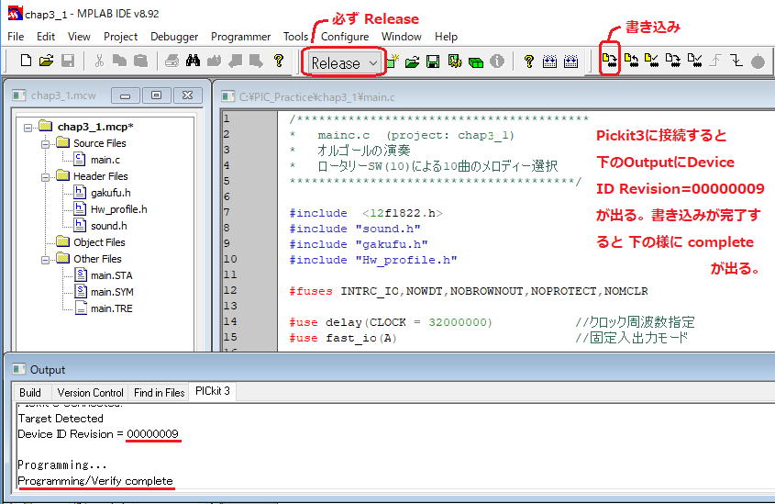Collapse the Header Files folder node

coord(44,176)
